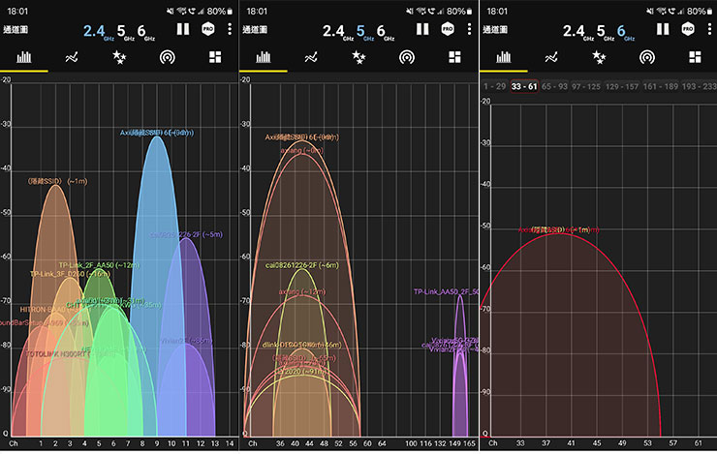The width and height of the screenshot is (717, 454).
Task: Open grid overview tab on the 5 GHz screen
Action: (x=454, y=57)
